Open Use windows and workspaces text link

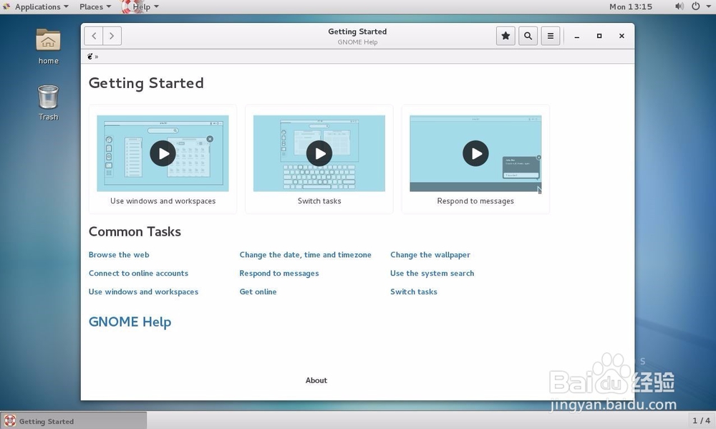143,292
